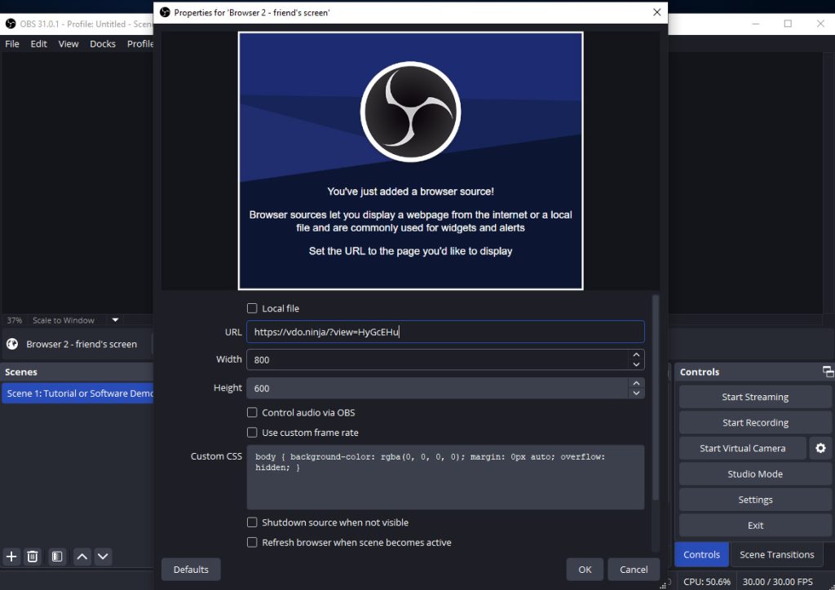Click the OBS logo in main window title
The image size is (835, 590).
[11, 24]
